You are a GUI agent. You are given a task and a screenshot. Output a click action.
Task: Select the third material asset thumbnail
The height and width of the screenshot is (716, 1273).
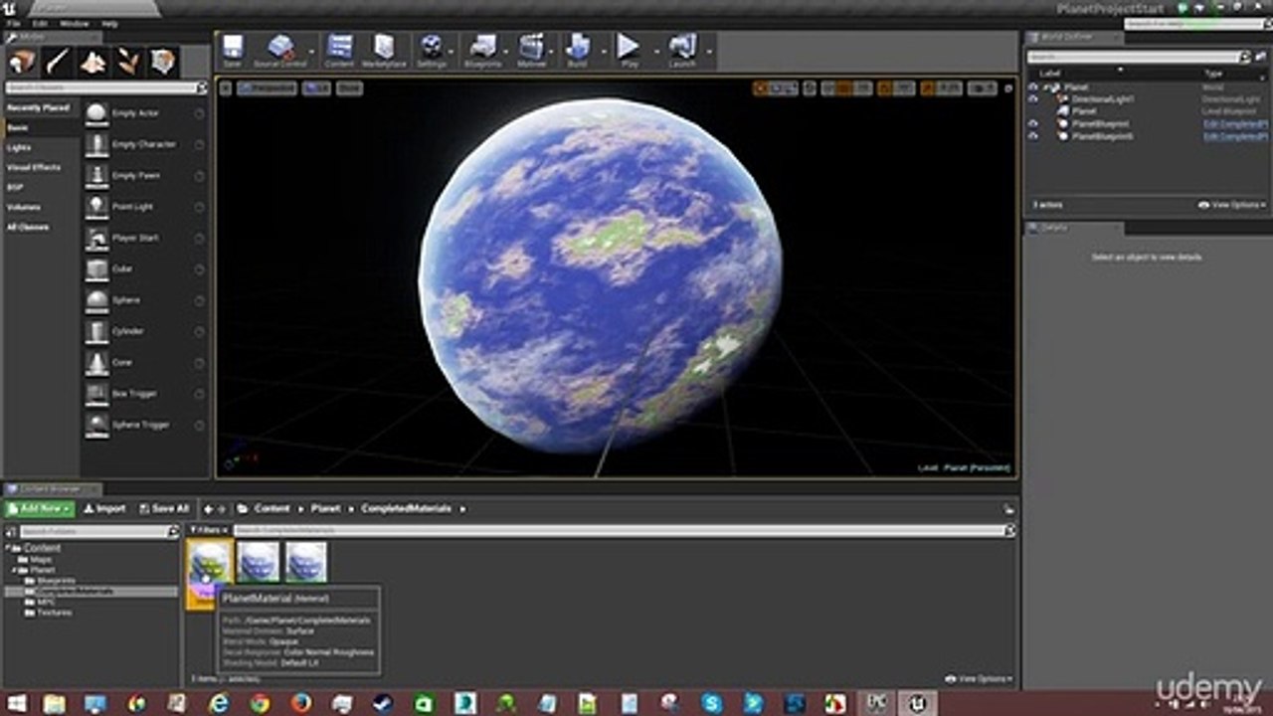[x=305, y=562]
